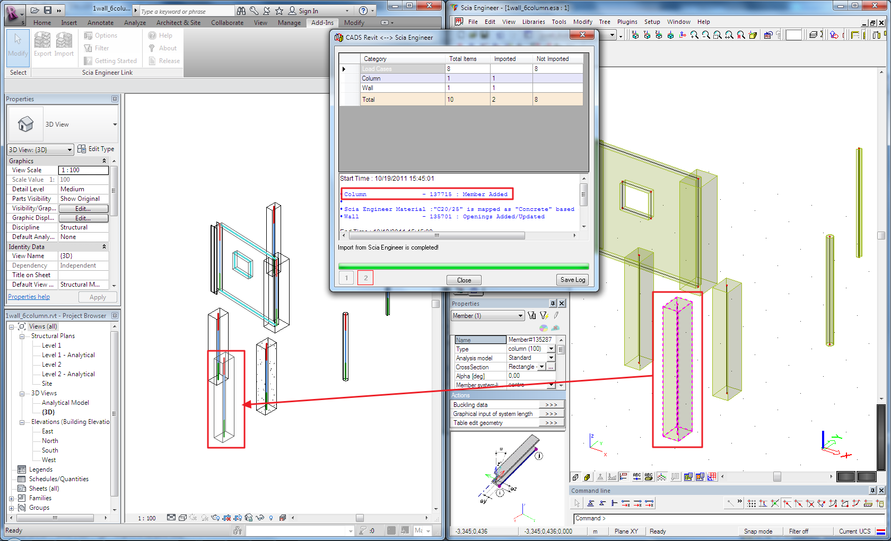Open the Libraries menu in Scia Engineer
Image resolution: width=891 pixels, height=541 pixels.
(x=533, y=22)
